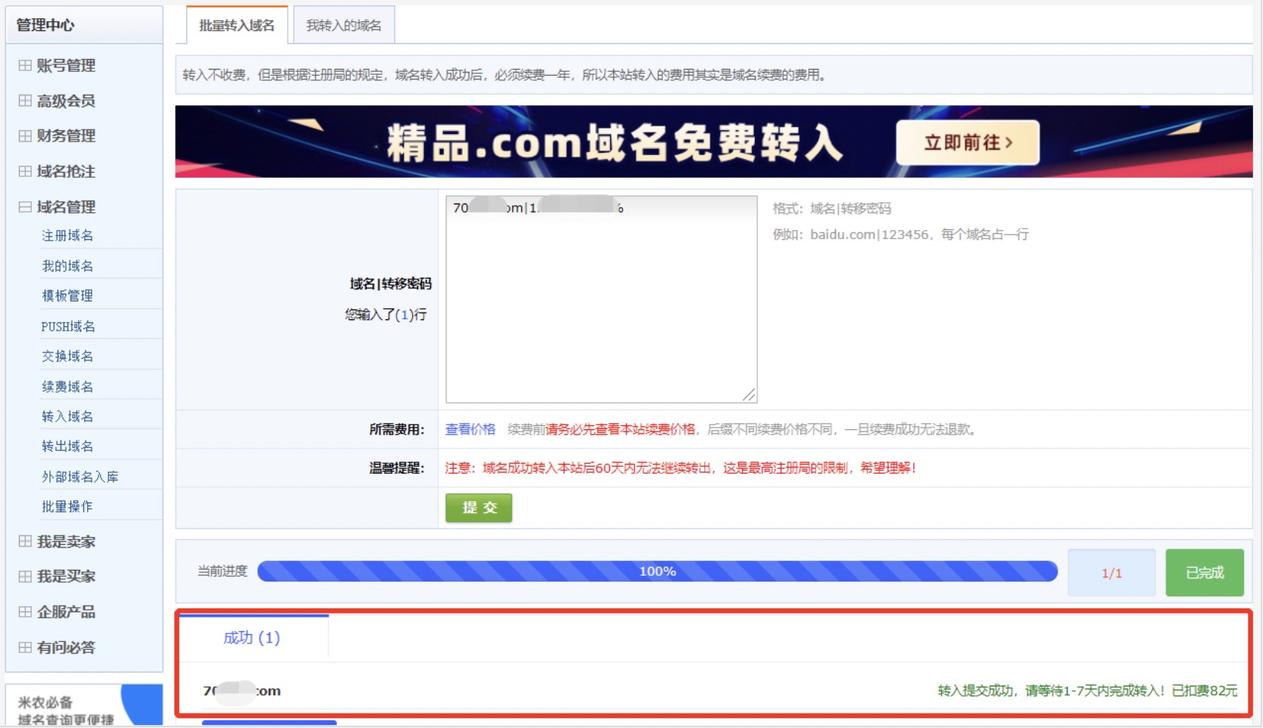Expand the 有问必答 menu section
1263x728 pixels.
click(58, 648)
